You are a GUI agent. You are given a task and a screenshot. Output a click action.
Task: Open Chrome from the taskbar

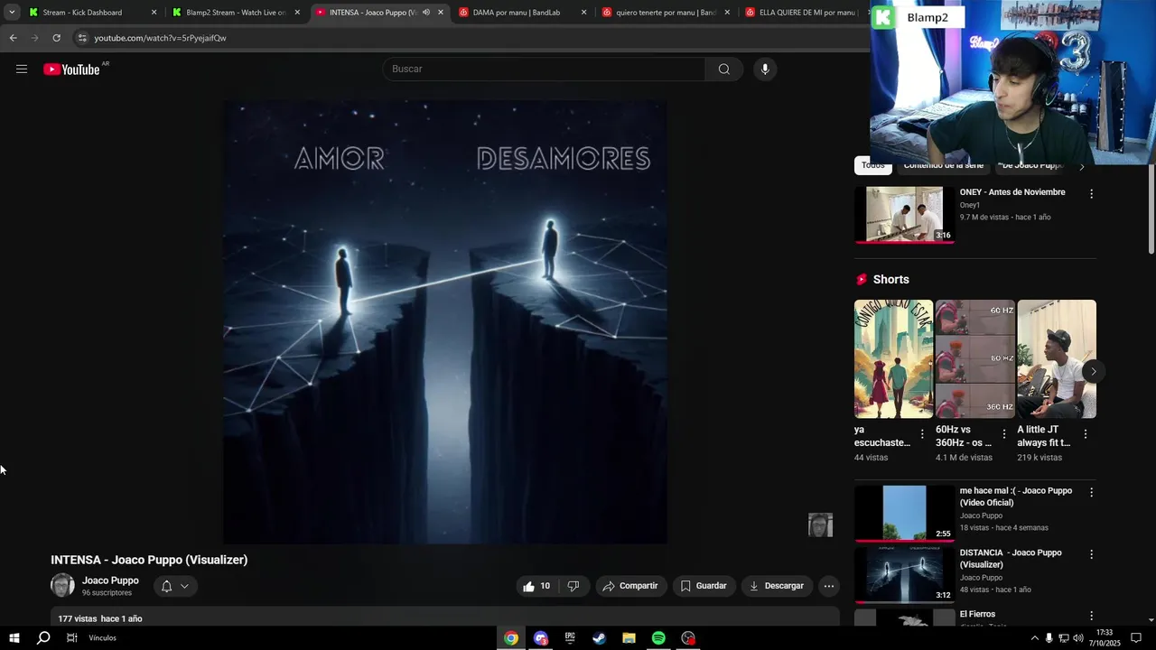point(511,638)
